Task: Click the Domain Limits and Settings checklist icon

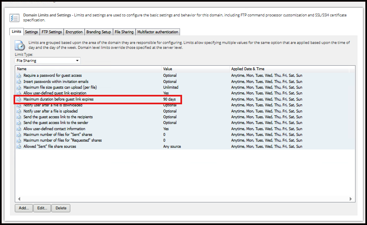Action: point(14,18)
